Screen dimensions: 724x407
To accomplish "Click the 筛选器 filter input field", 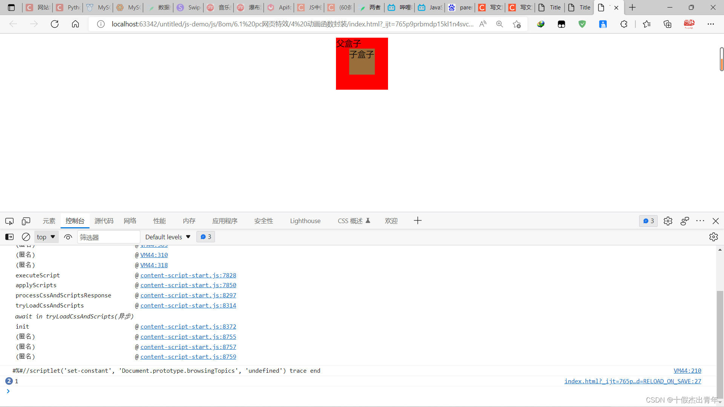I will [108, 237].
